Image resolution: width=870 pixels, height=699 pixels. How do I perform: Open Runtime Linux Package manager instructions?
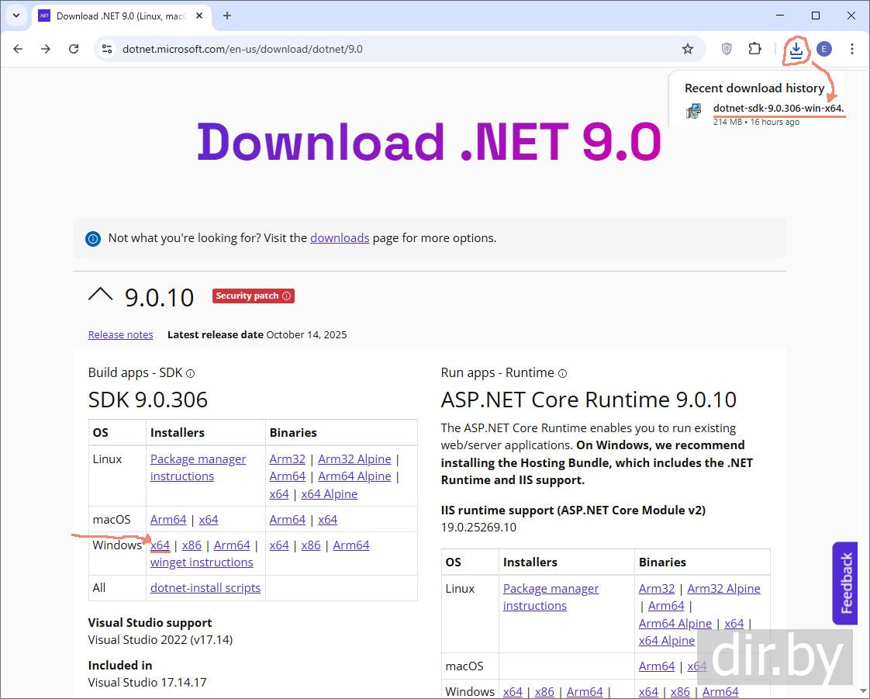[551, 597]
